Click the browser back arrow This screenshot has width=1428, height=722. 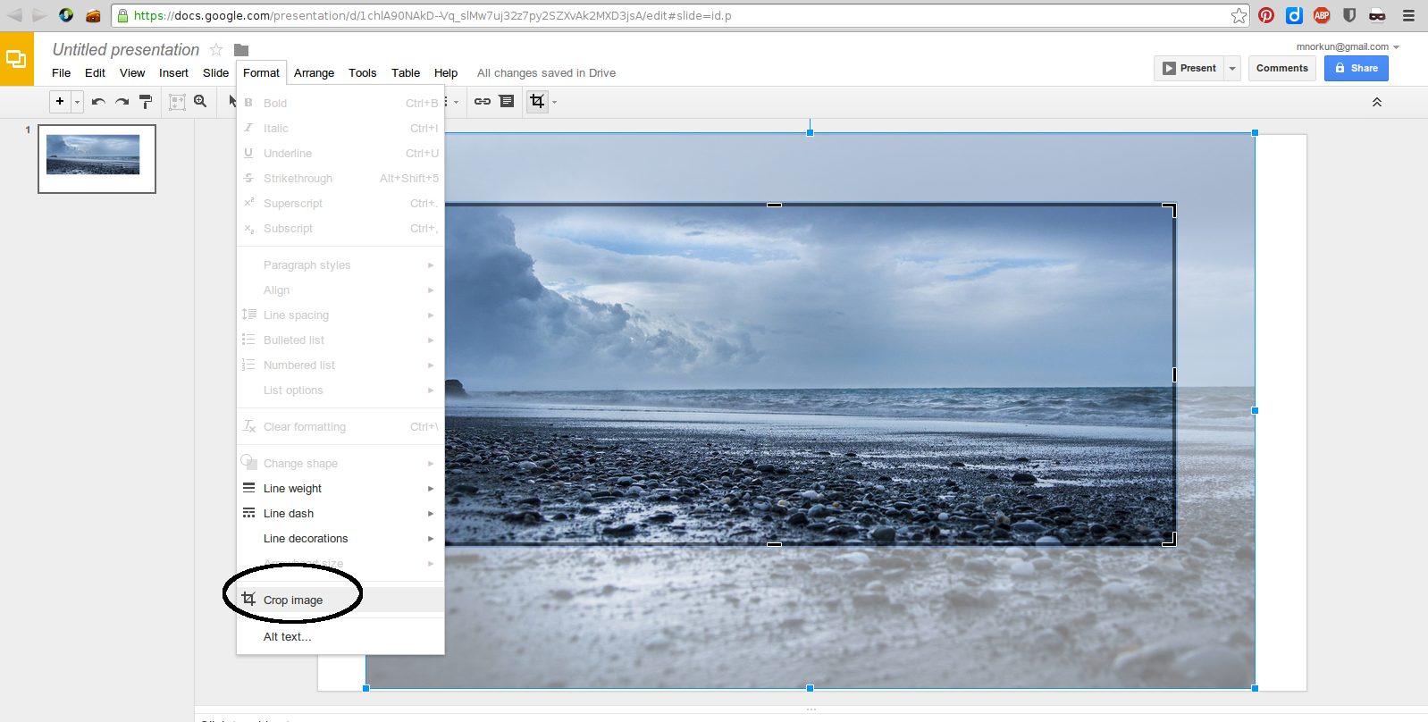click(15, 15)
